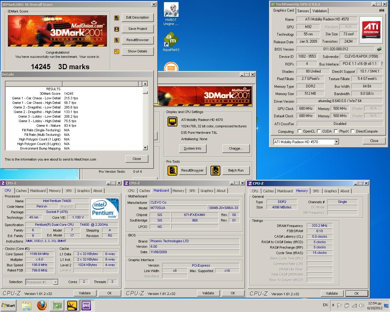Click the GPU-Z camera screenshot icon
The height and width of the screenshot is (312, 390).
pos(382,10)
